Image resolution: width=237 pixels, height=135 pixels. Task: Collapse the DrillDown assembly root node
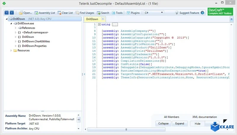point(7,19)
